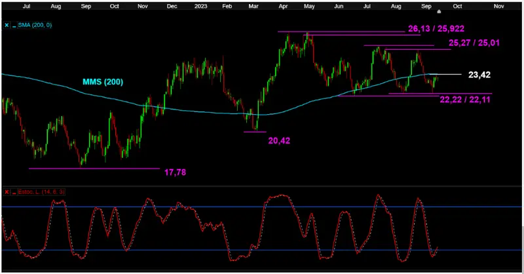Image resolution: width=524 pixels, height=274 pixels.
Task: Click the Oct label at the right of the time axis
Action: point(457,5)
